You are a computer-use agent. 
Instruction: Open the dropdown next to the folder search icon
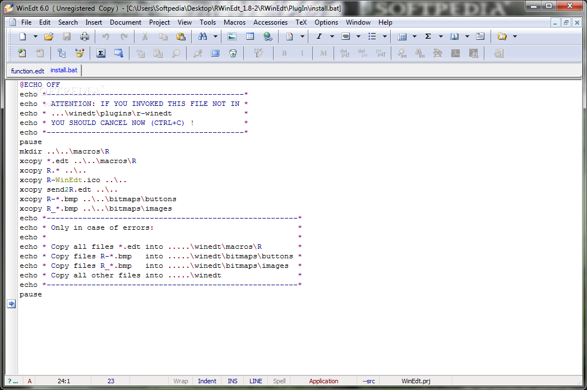[515, 36]
